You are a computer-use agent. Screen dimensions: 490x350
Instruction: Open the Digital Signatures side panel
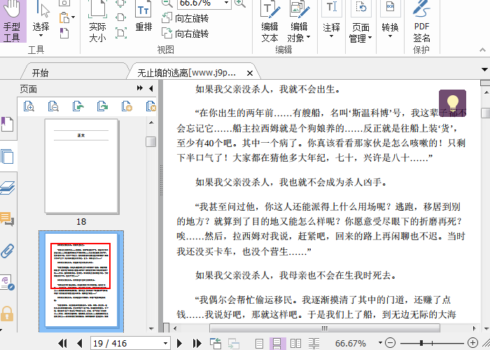[x=7, y=283]
